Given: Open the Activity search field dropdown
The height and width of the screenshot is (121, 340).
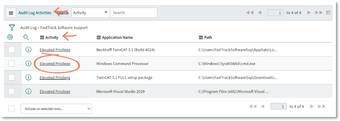Looking at the screenshot, I should [91, 12].
